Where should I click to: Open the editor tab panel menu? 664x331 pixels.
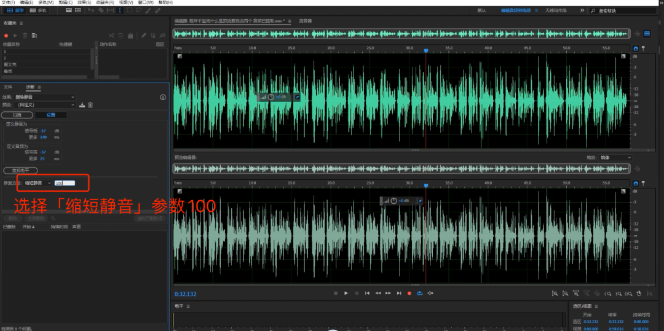click(290, 21)
